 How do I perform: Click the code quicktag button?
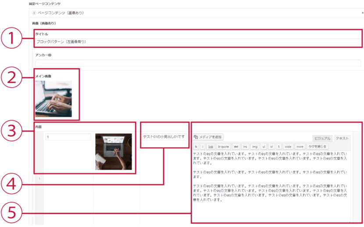click(288, 147)
